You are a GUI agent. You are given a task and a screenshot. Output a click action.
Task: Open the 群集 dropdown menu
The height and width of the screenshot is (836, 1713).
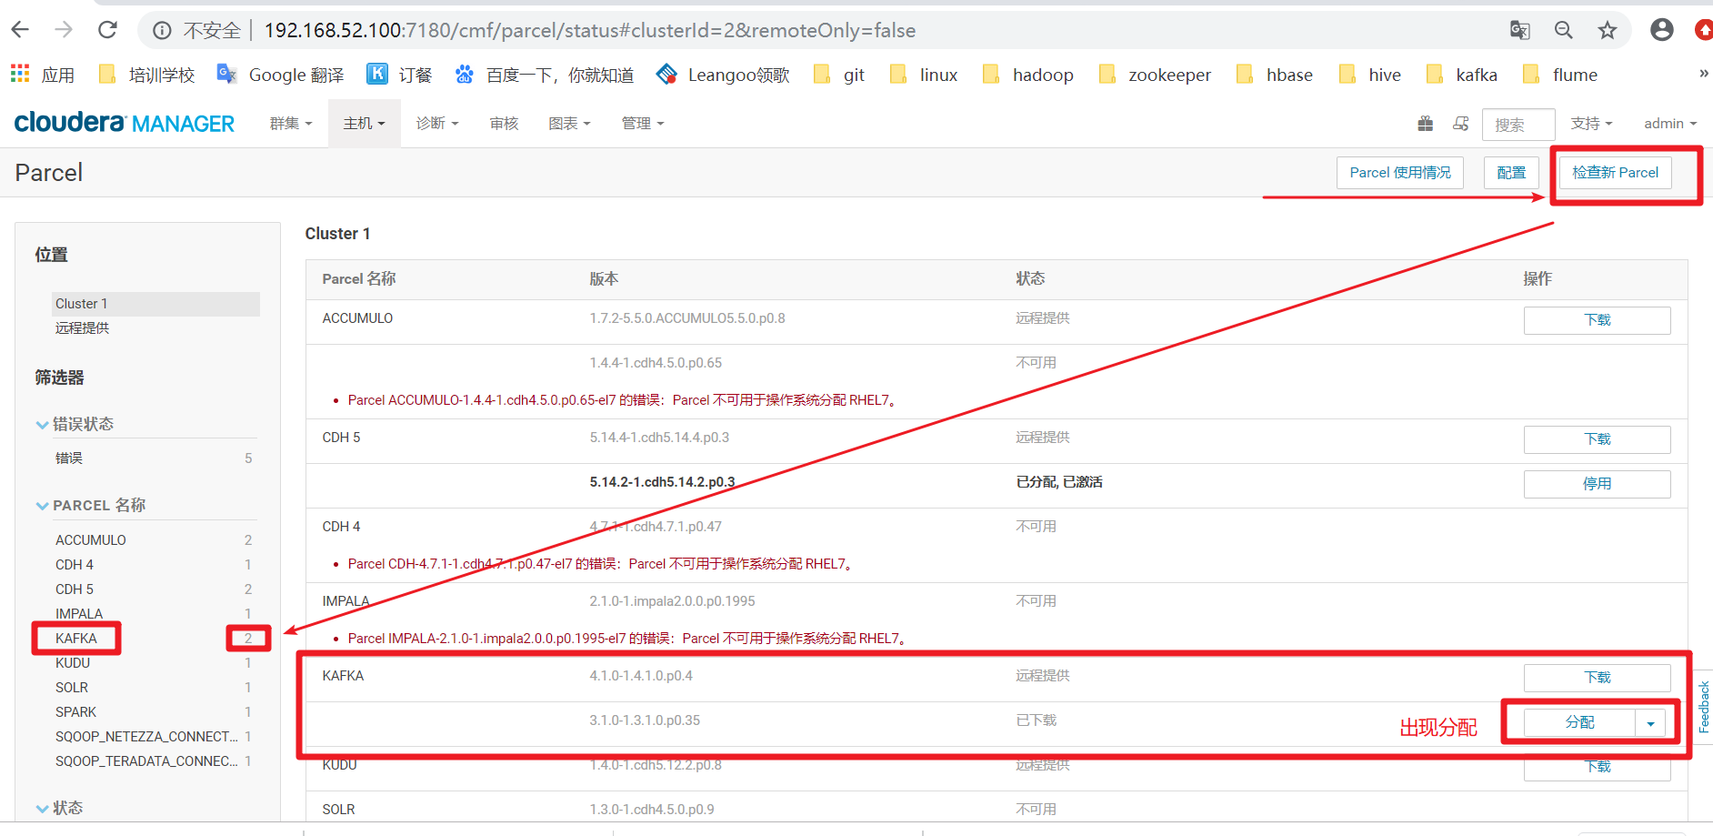291,124
